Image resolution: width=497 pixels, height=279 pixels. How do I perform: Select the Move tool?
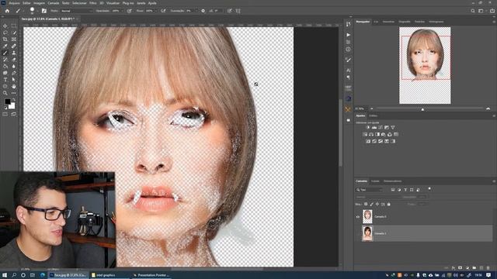5,26
